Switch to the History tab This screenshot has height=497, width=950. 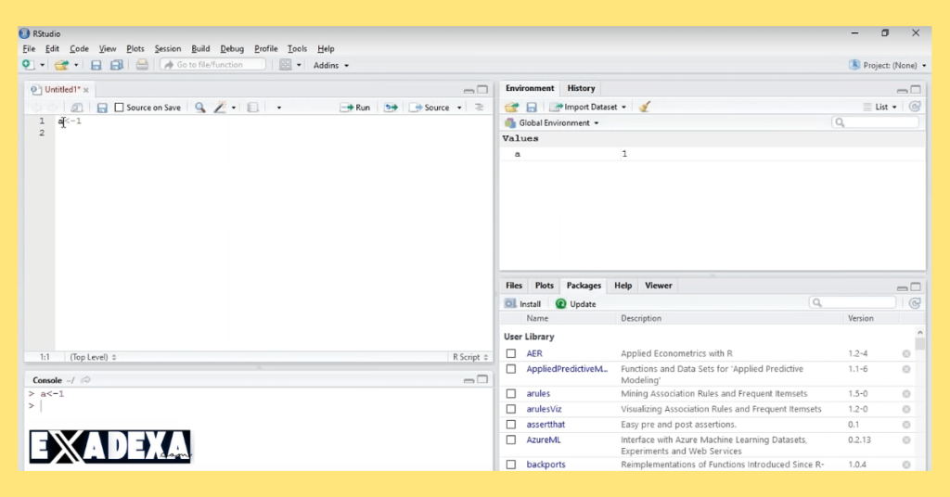[x=581, y=88]
